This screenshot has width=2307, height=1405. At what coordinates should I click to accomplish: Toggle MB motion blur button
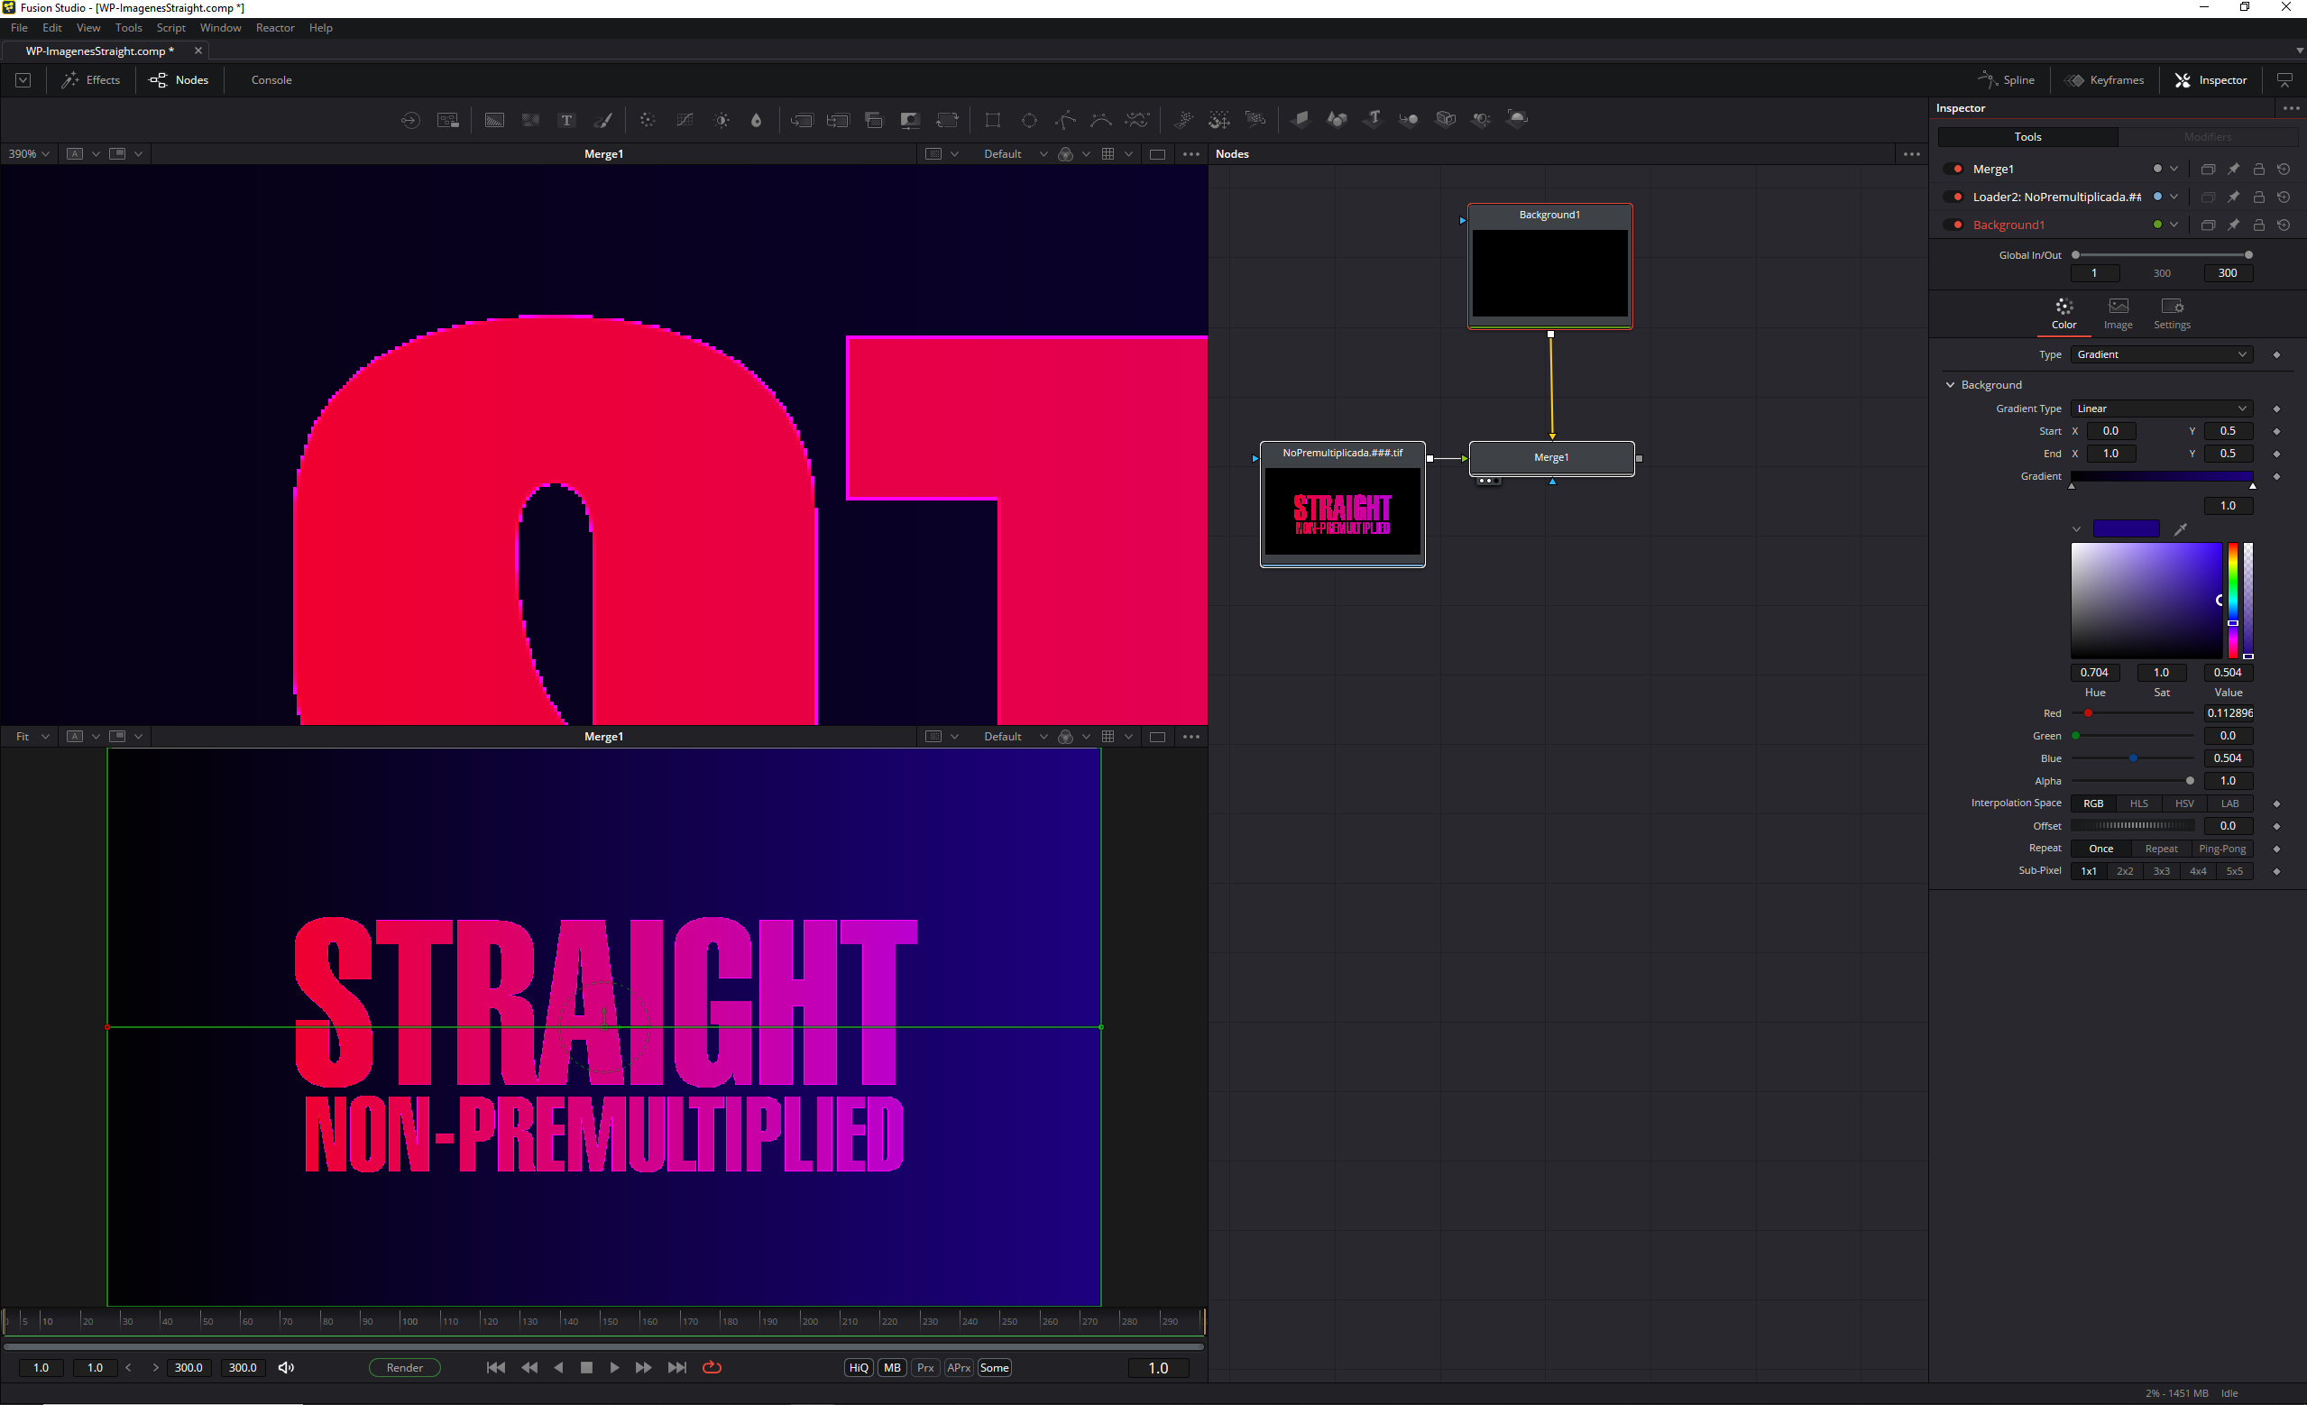tap(892, 1367)
